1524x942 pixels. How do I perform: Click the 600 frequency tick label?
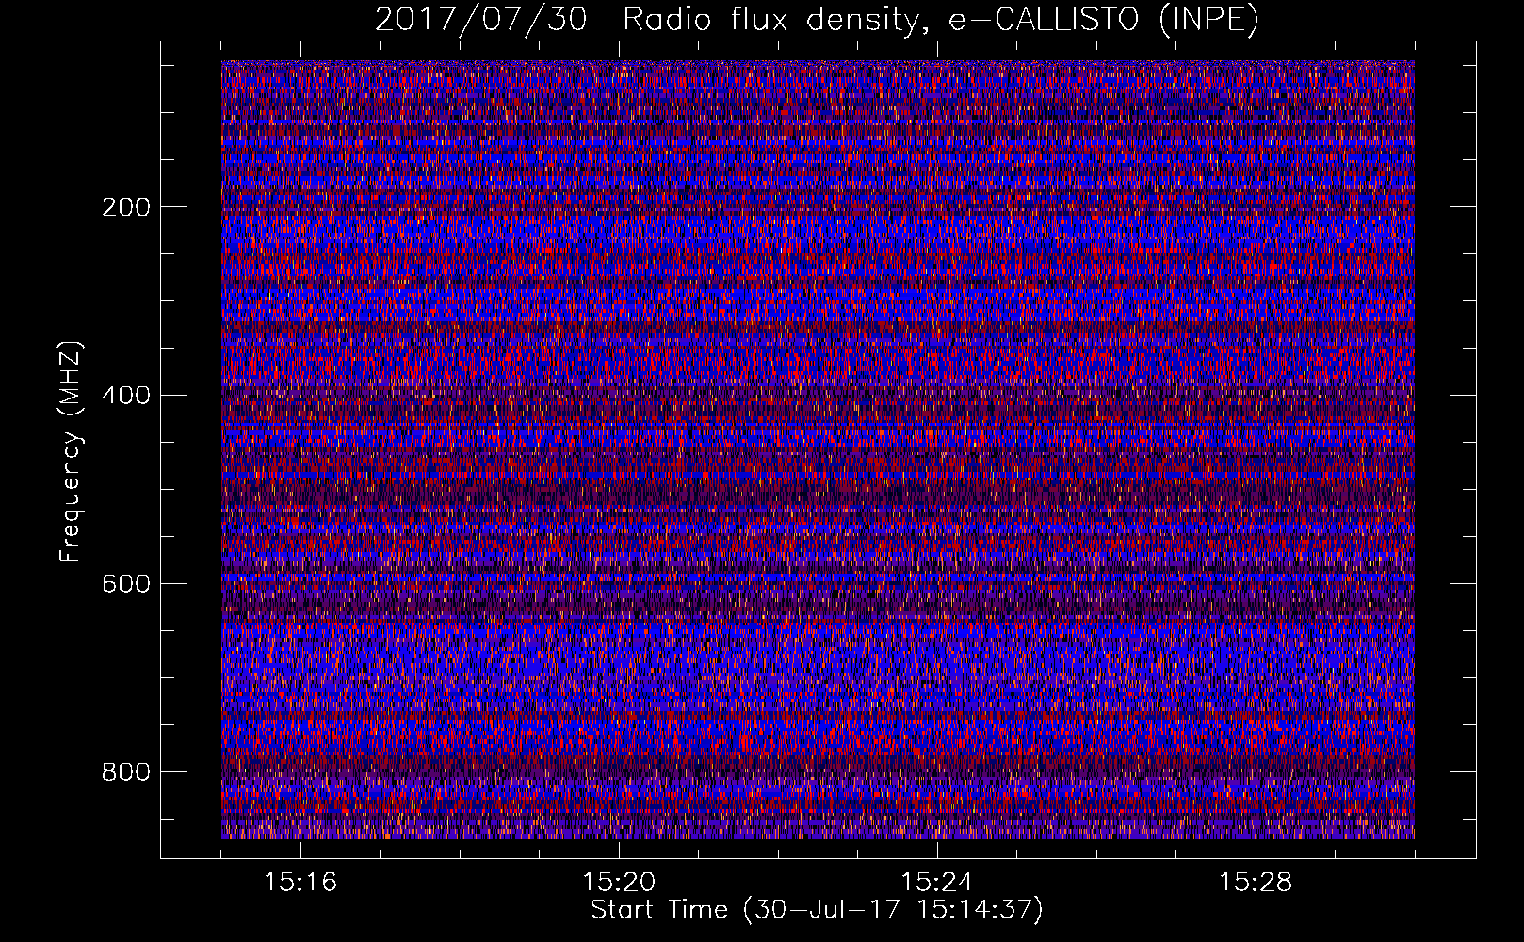tap(126, 584)
